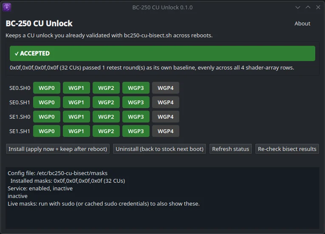Click Uninstall (back to stock next boot)

click(159, 149)
